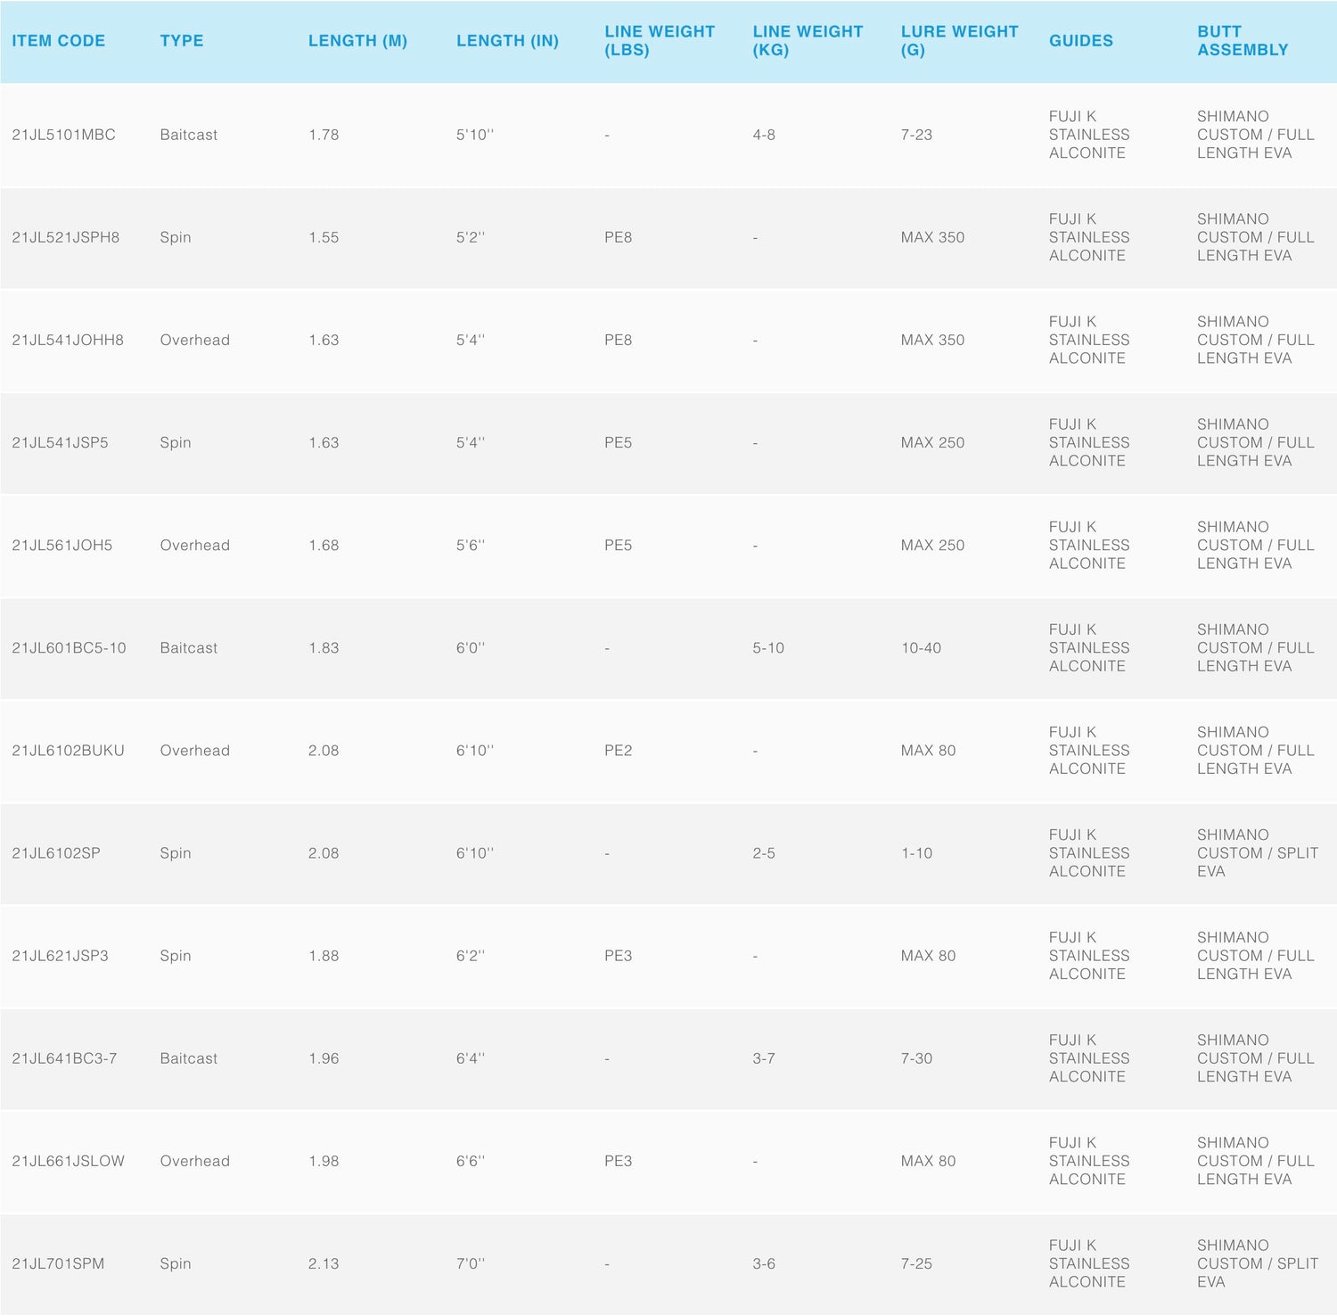Select item code 21JL521JSPH8
The width and height of the screenshot is (1337, 1316).
tap(66, 237)
